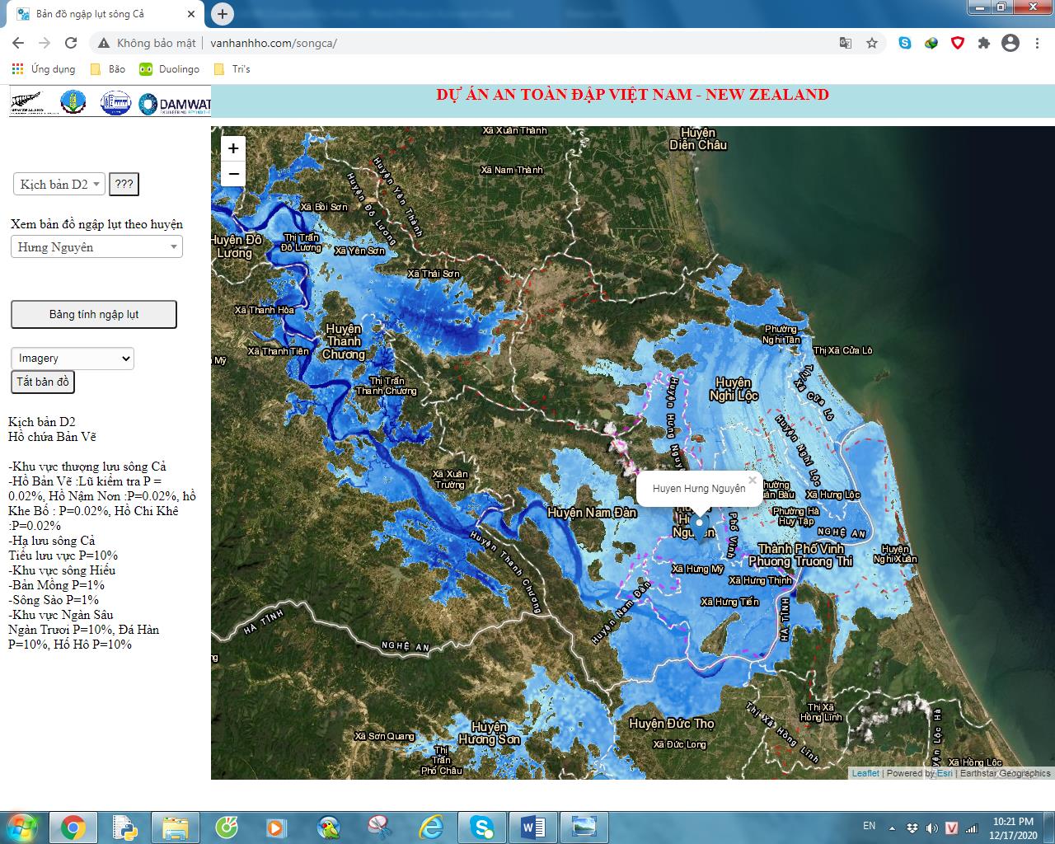Click the ??? help button

click(x=124, y=184)
